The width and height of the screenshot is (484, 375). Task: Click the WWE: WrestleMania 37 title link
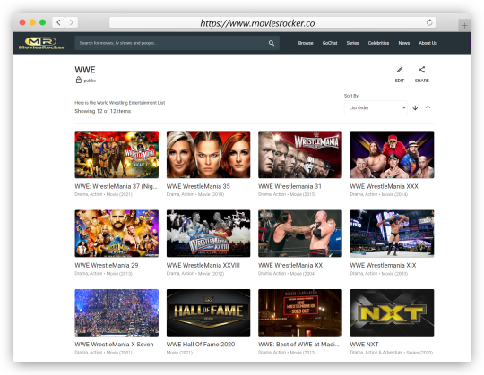[x=116, y=186]
